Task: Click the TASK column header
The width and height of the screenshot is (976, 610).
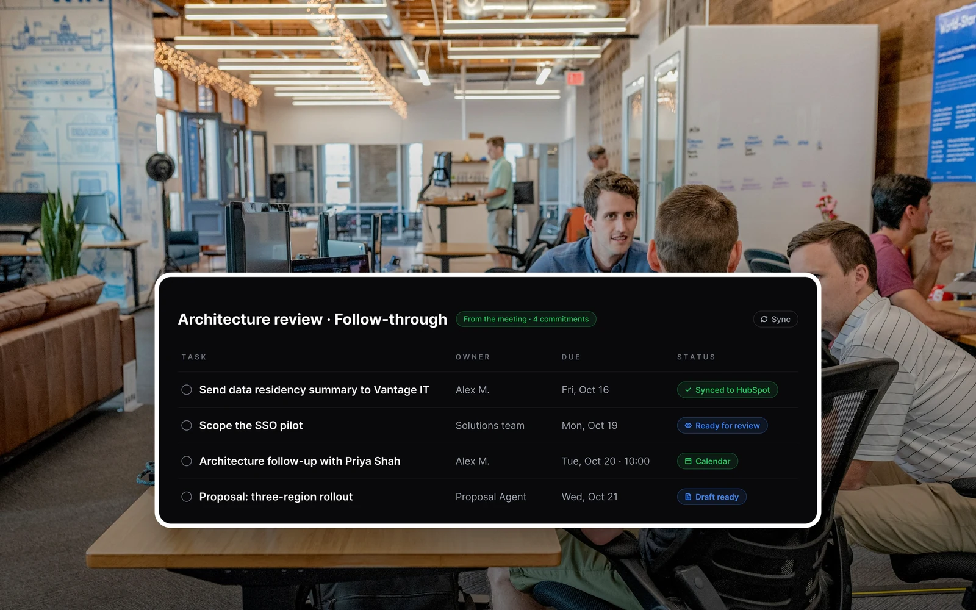Action: [x=194, y=357]
